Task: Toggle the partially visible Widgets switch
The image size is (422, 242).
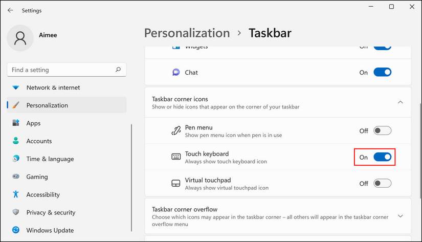Action: click(382, 48)
